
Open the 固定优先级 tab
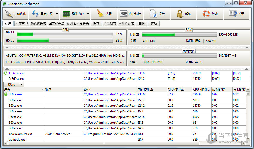click(57, 24)
